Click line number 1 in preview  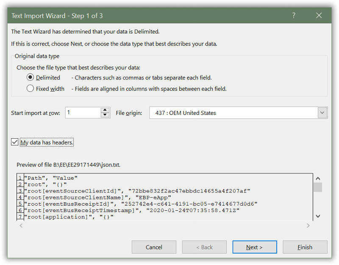[x=19, y=178]
